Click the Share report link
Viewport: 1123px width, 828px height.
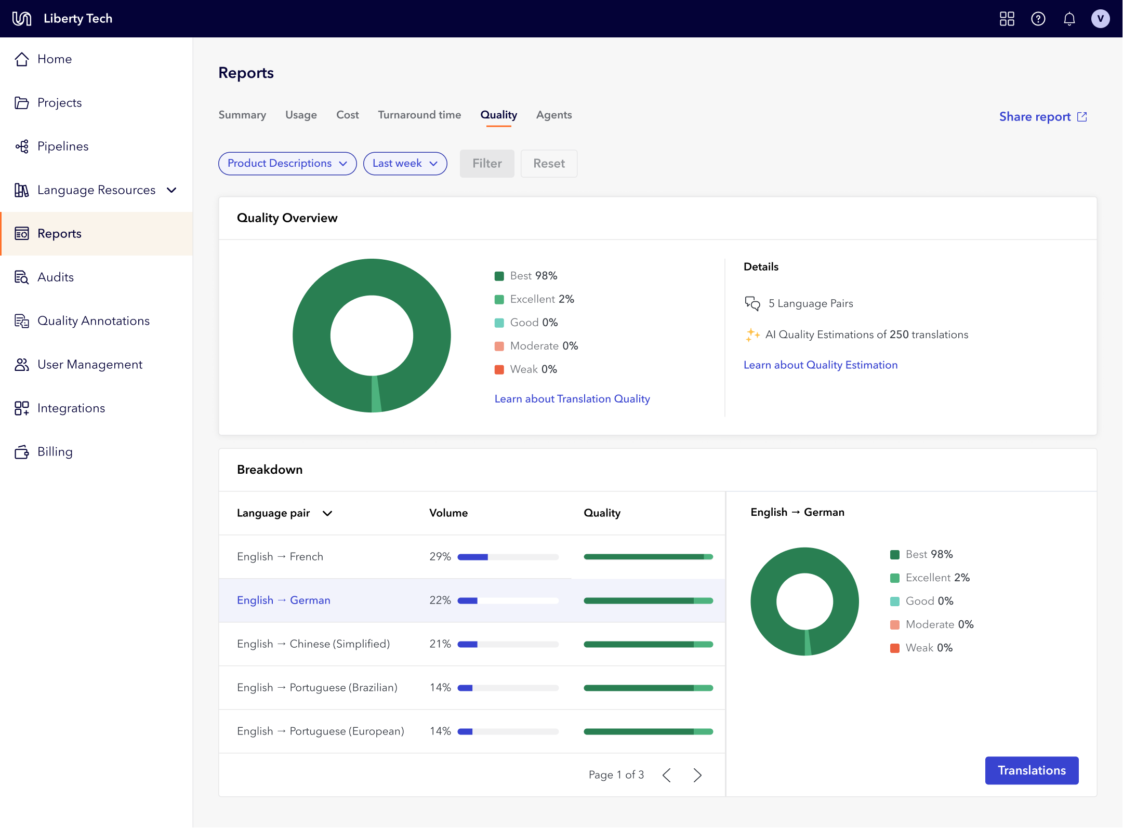[x=1042, y=116]
